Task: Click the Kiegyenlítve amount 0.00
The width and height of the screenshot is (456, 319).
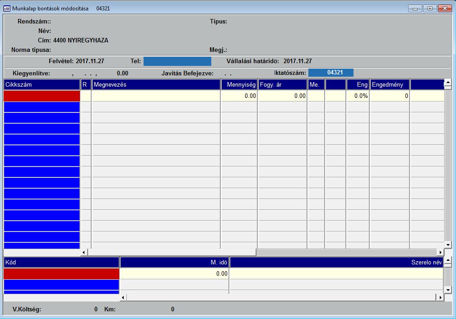Action: 122,73
